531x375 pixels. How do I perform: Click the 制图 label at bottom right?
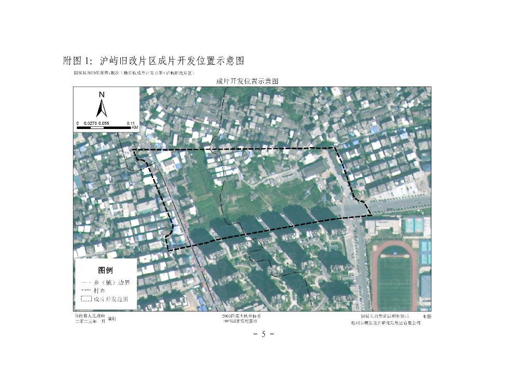pos(427,316)
